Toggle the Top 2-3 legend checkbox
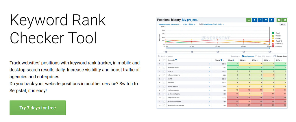296x122 pixels. (273, 36)
